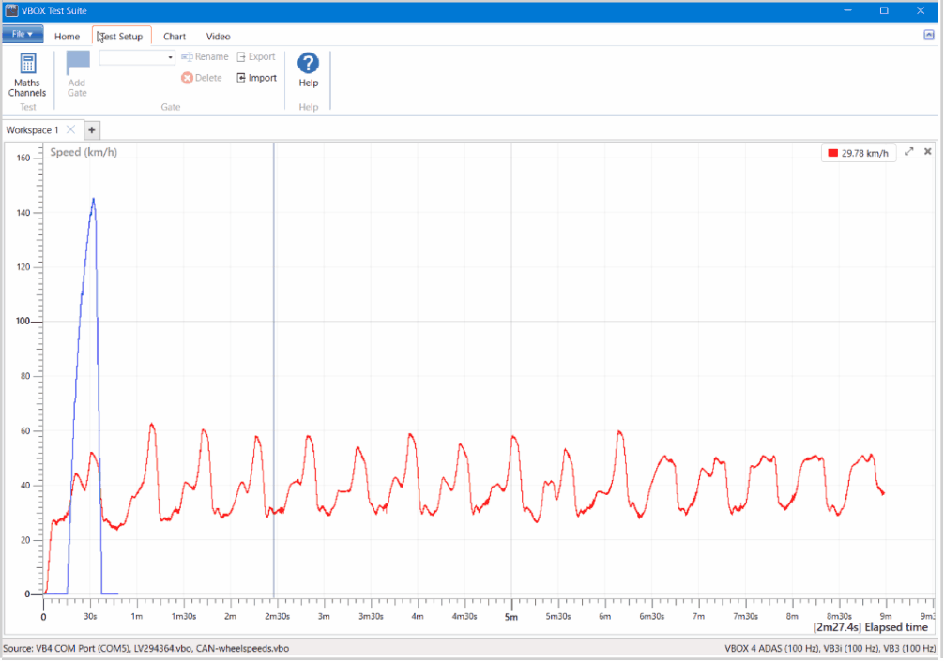Collapse the ribbon with top-right arrow
The width and height of the screenshot is (944, 661).
(929, 35)
